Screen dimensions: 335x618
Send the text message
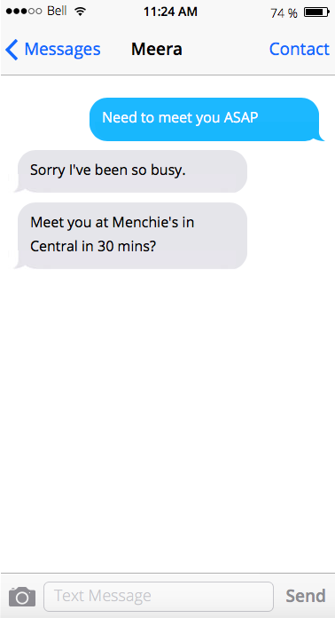click(x=306, y=596)
